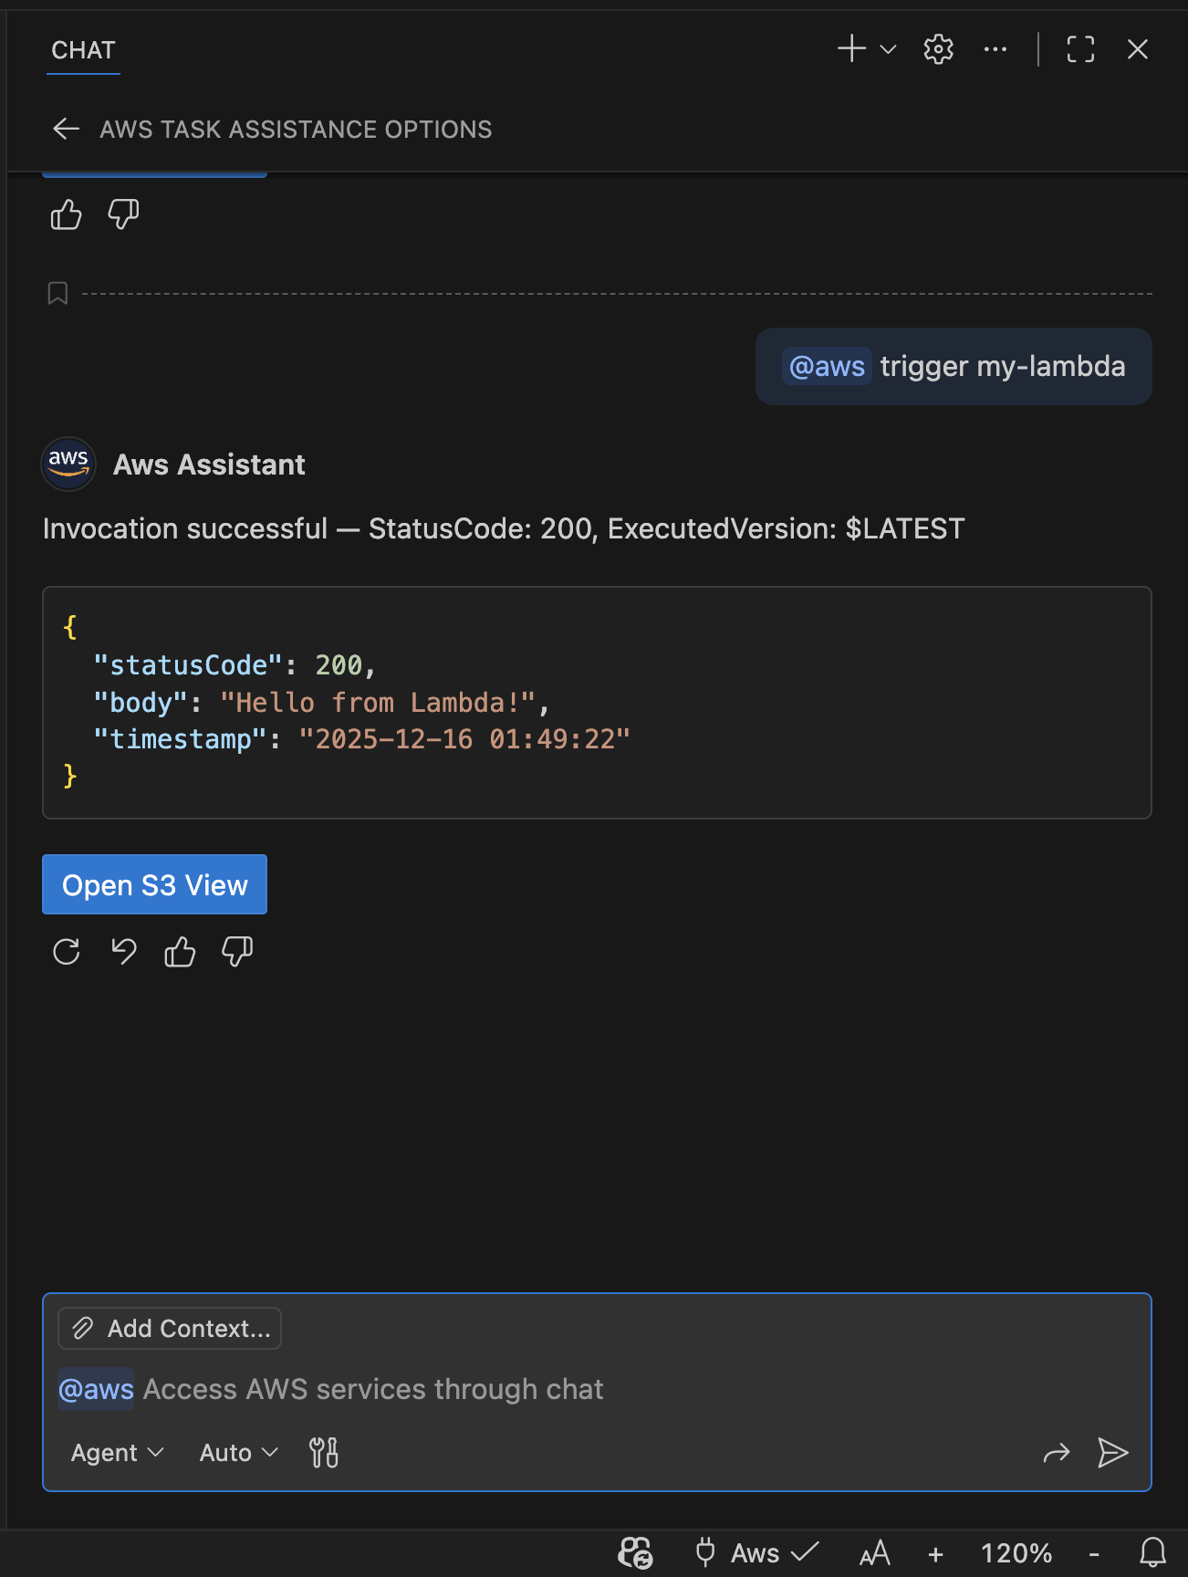Close the chat panel
This screenshot has height=1577, width=1188.
point(1137,49)
